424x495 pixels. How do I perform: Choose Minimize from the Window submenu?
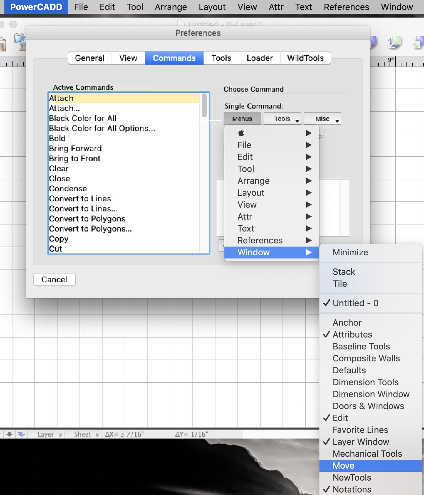tap(371, 252)
